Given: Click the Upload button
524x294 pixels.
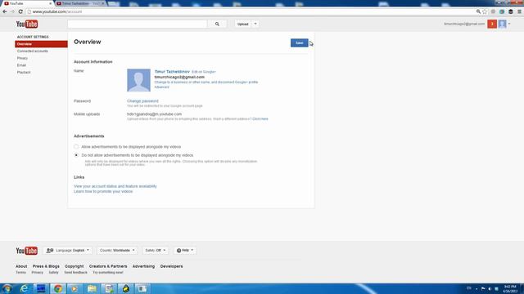Looking at the screenshot, I should pos(243,24).
